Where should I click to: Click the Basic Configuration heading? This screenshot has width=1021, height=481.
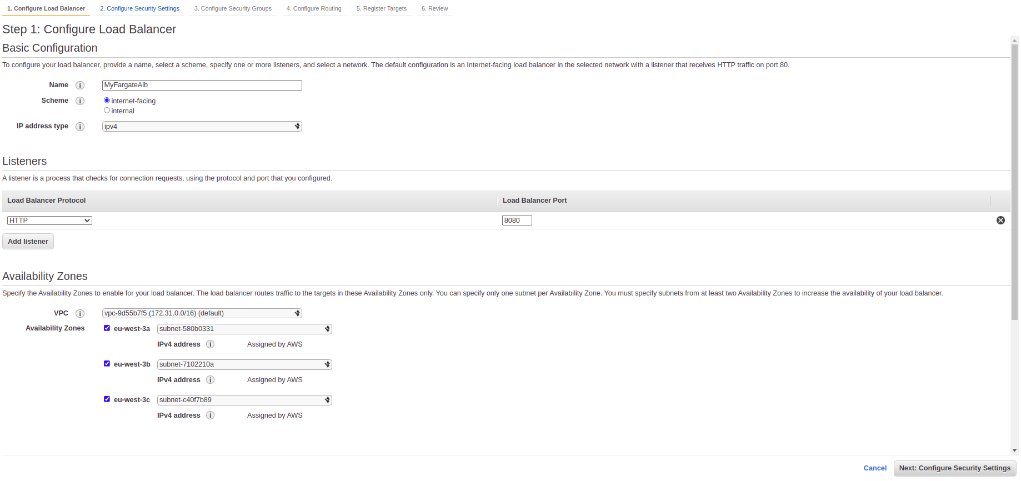coord(50,48)
